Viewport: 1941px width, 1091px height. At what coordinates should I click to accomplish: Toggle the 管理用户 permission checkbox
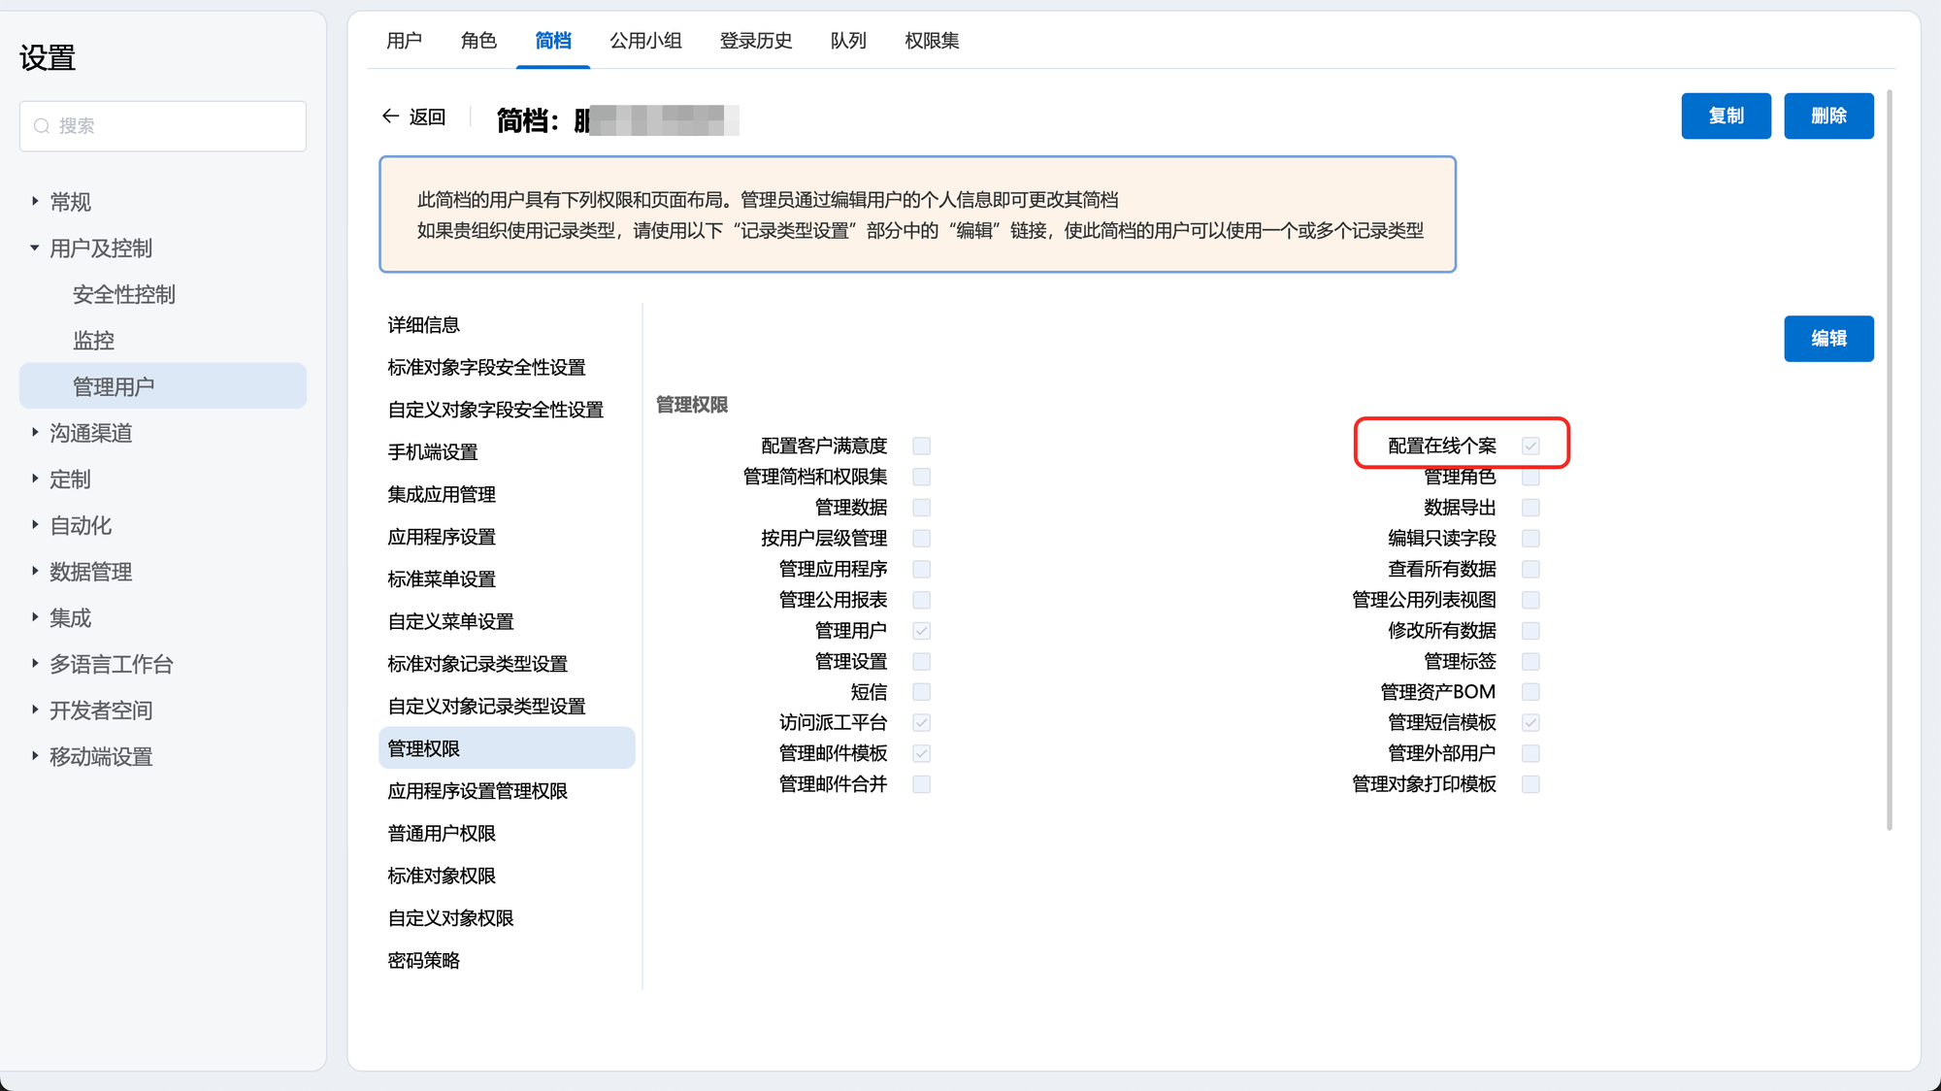click(922, 631)
